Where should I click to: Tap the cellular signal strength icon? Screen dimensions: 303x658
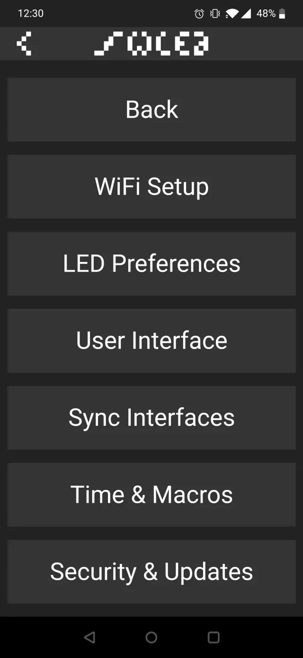(x=246, y=14)
